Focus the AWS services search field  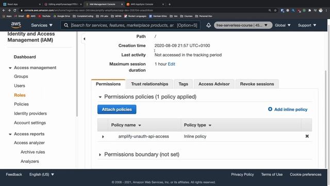coord(130,25)
